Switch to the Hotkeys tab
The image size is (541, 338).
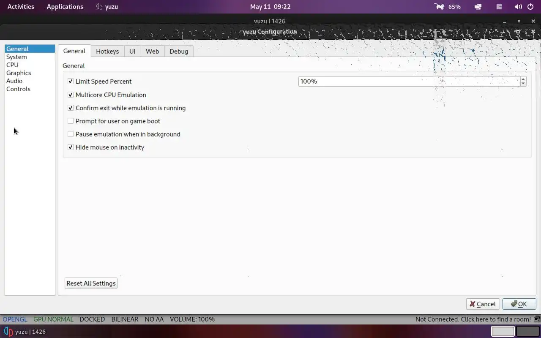(107, 51)
